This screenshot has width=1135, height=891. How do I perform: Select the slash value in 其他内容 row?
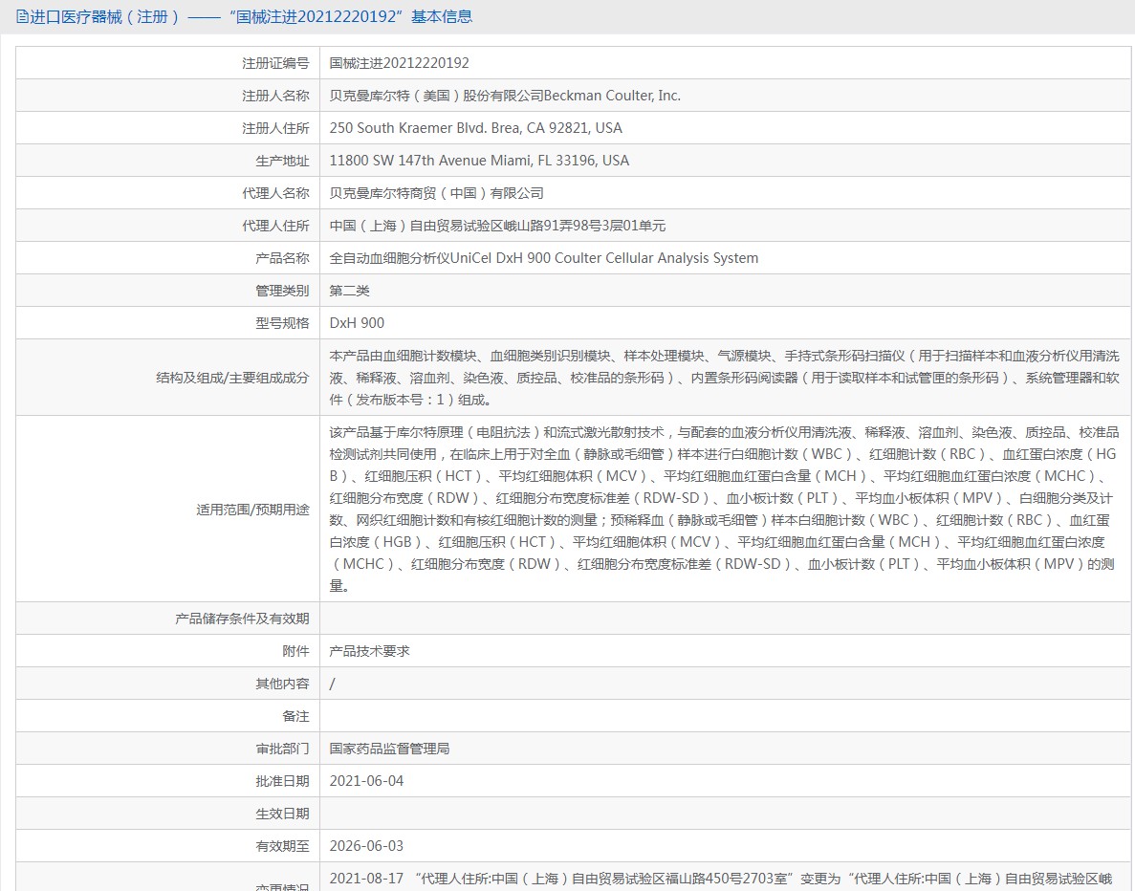(332, 684)
